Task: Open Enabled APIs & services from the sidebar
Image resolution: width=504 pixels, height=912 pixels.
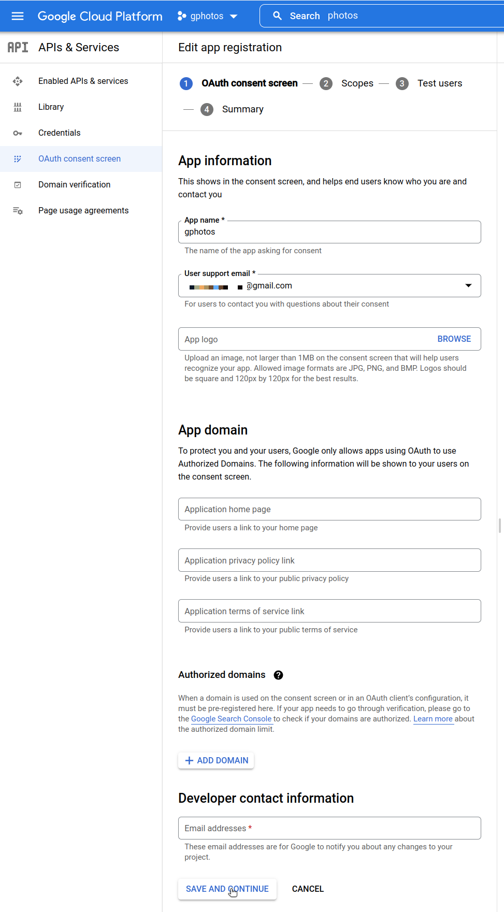Action: (x=83, y=81)
